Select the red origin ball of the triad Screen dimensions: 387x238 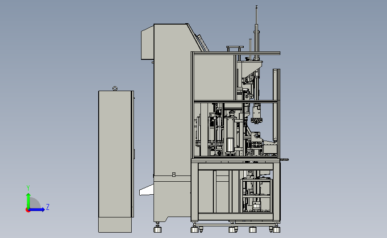pyautogui.click(x=27, y=210)
